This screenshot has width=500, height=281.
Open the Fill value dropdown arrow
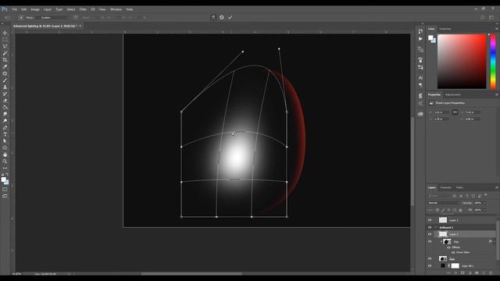(x=484, y=210)
